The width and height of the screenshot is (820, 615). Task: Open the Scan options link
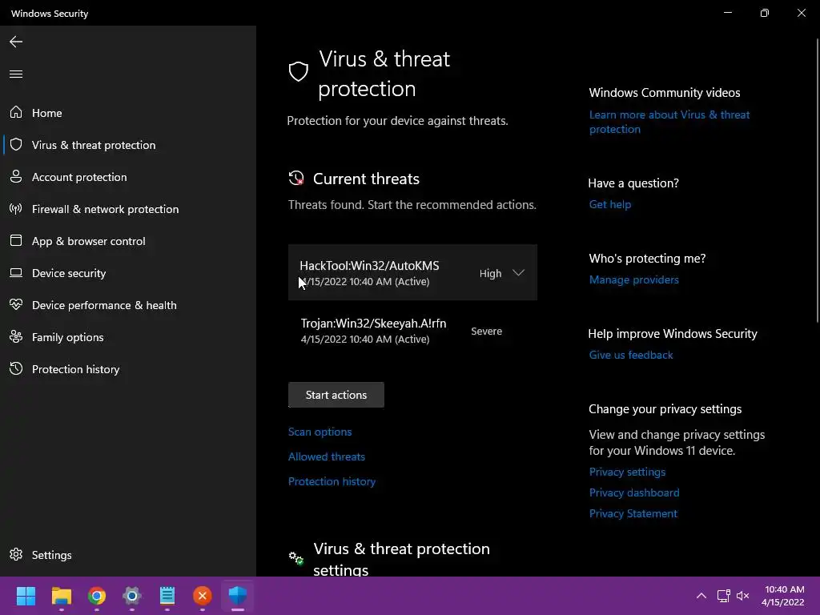[320, 432]
